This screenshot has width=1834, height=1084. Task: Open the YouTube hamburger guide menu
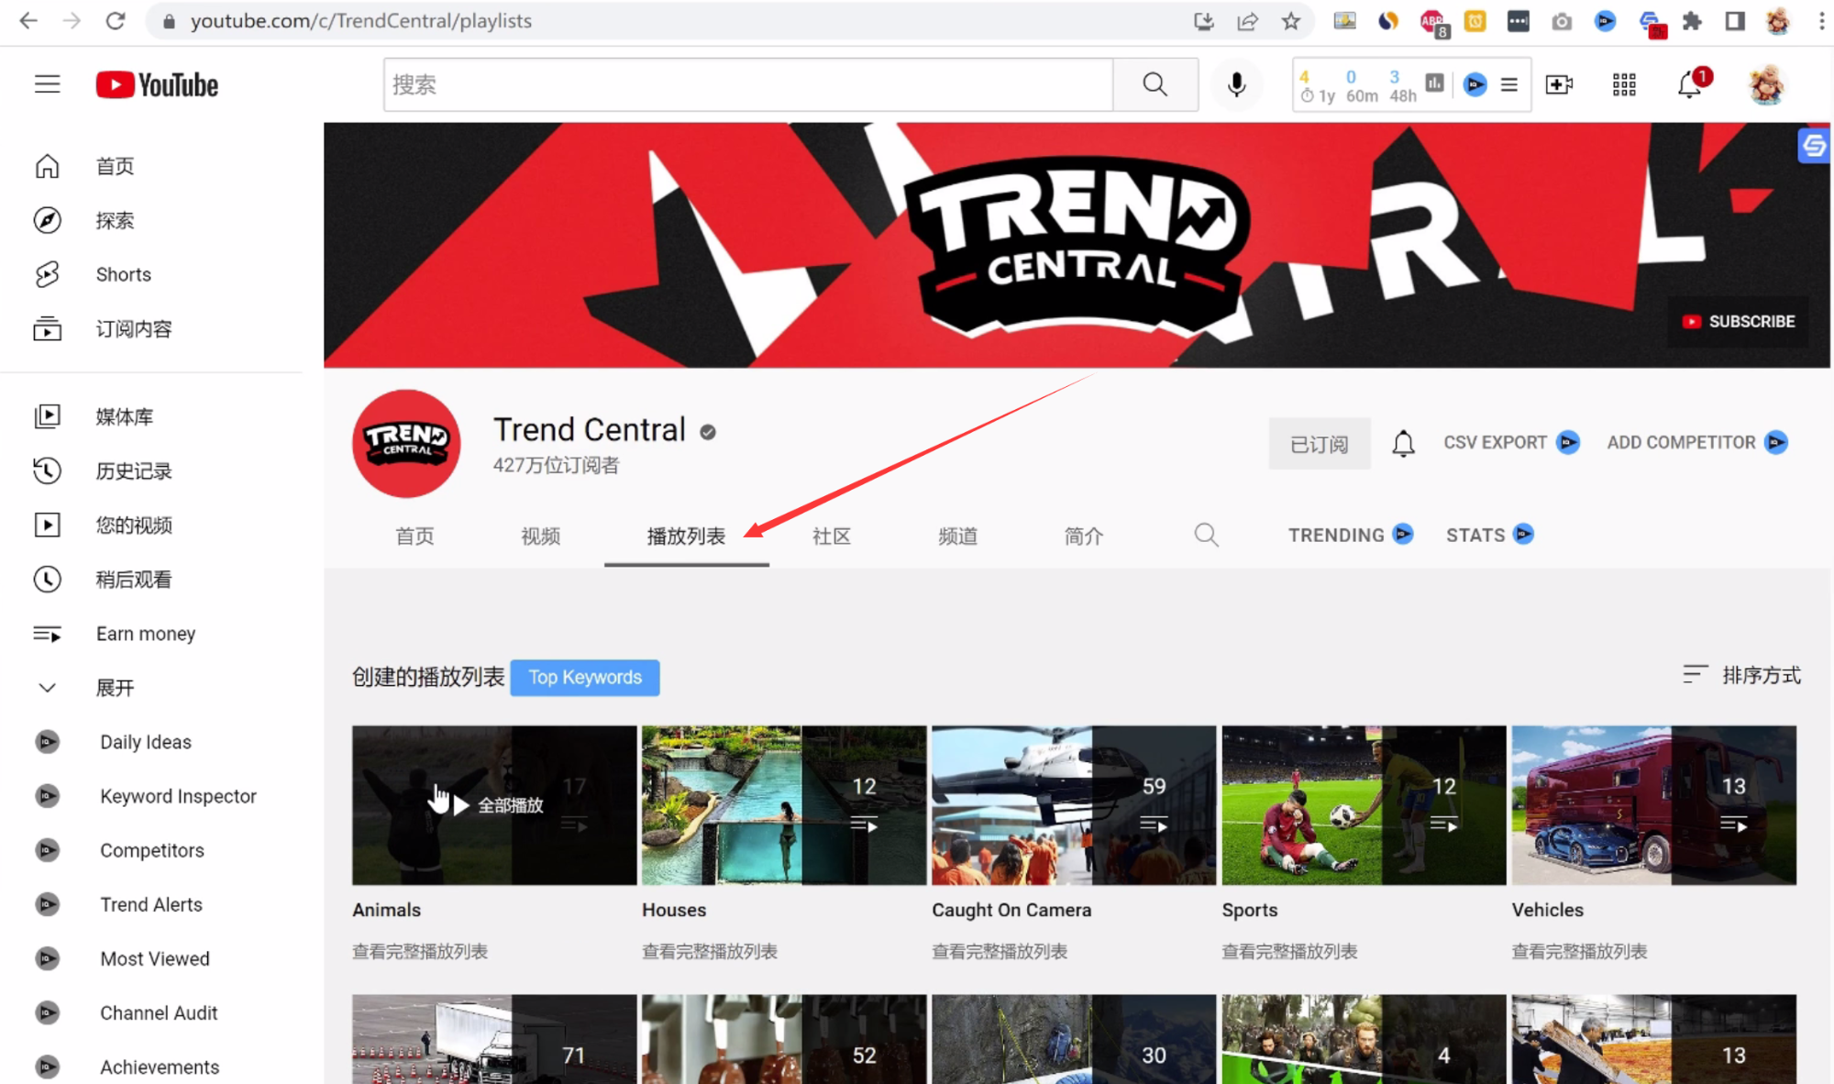48,84
